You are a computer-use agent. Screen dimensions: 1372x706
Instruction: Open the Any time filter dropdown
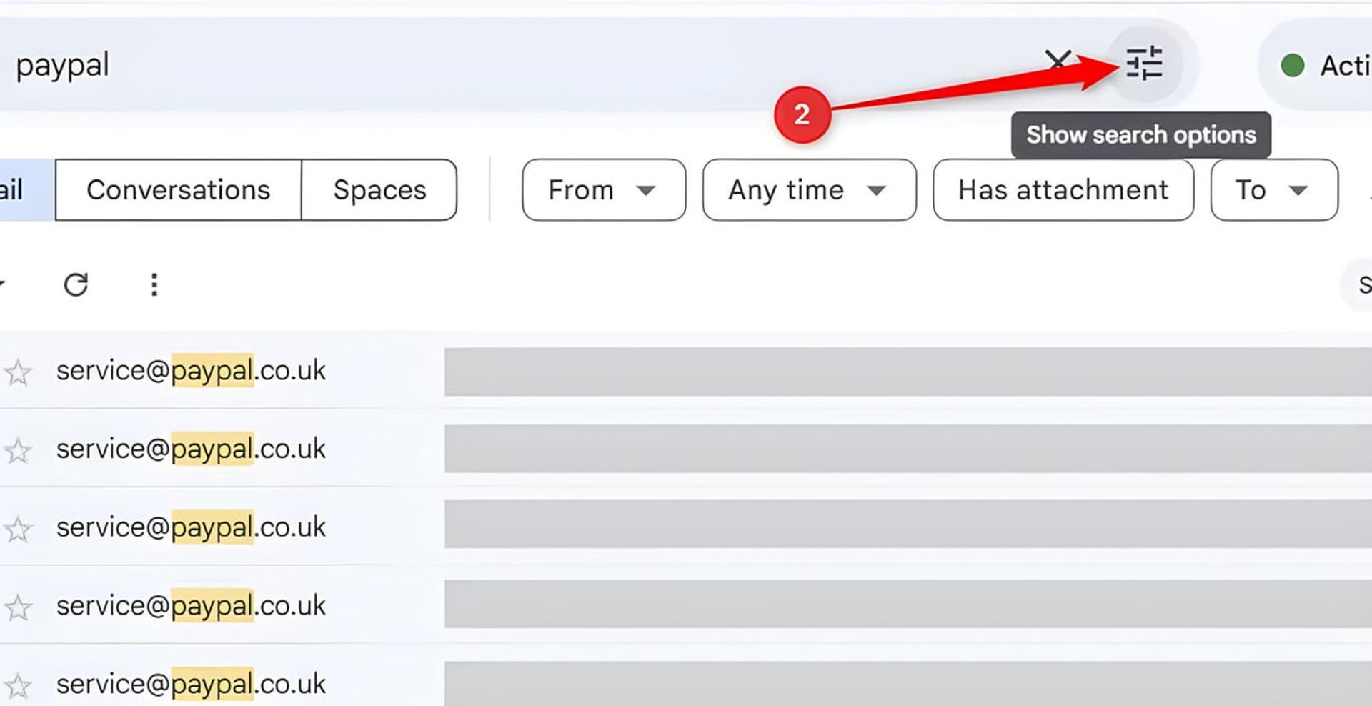coord(809,190)
